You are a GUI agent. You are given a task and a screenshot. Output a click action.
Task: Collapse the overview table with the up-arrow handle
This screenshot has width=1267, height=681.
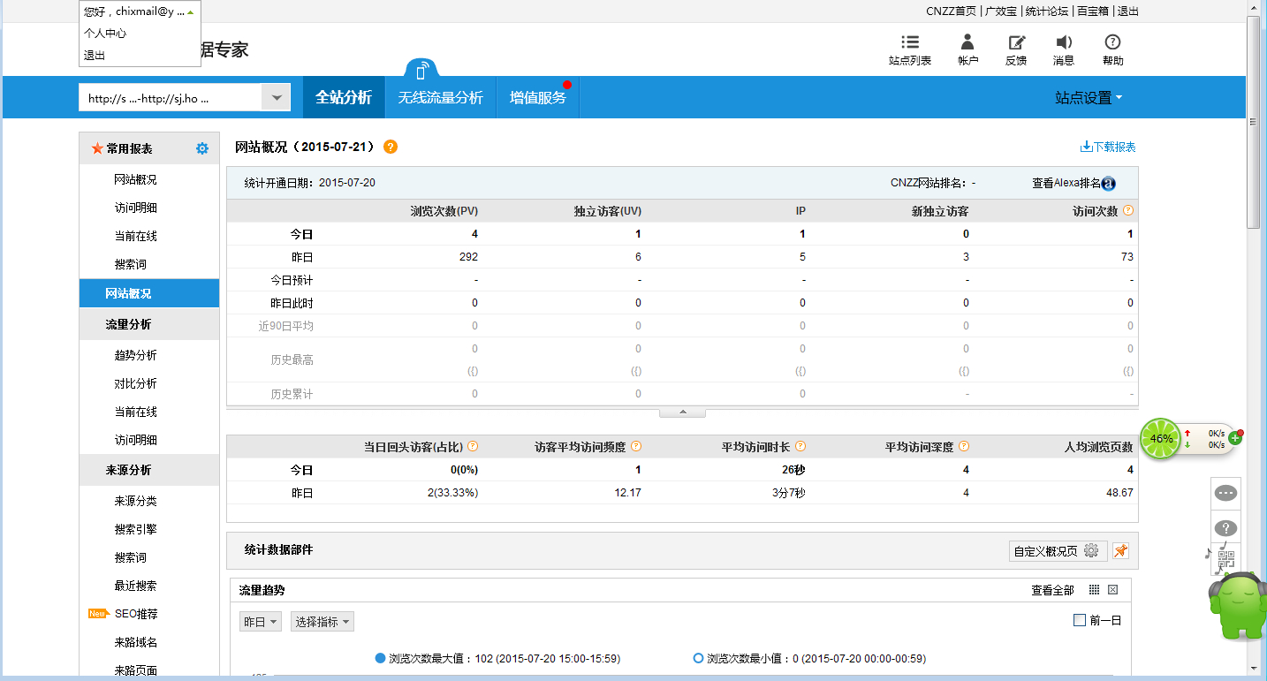(x=682, y=412)
